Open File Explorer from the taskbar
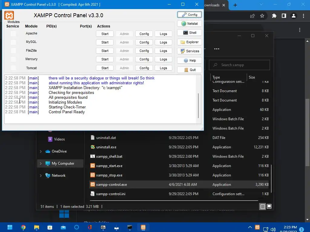 pyautogui.click(x=37, y=227)
